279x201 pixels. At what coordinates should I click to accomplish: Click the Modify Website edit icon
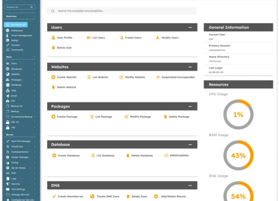[121, 77]
